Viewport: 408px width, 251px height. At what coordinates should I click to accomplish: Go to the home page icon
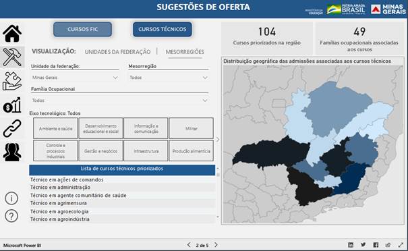(12, 33)
